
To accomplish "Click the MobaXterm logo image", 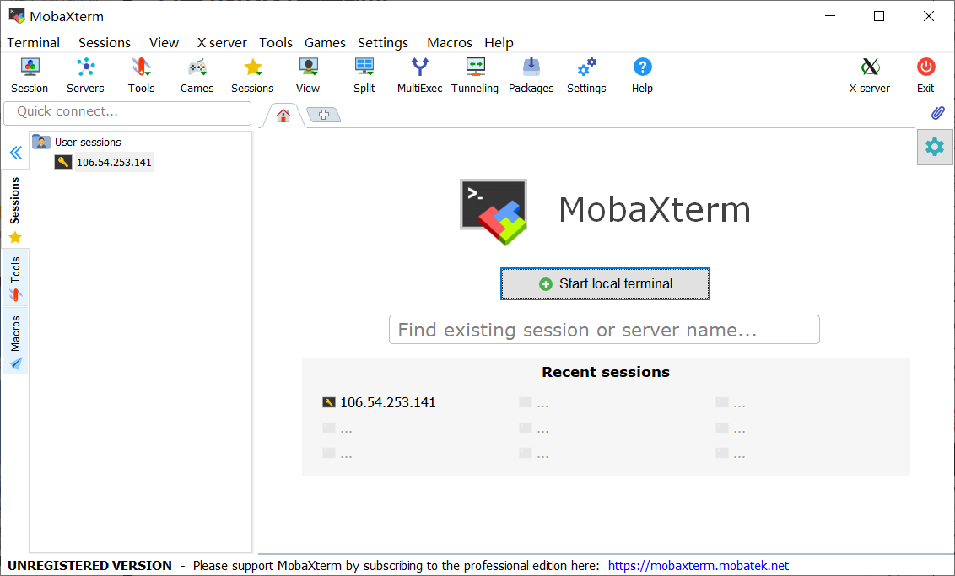I will [x=494, y=212].
